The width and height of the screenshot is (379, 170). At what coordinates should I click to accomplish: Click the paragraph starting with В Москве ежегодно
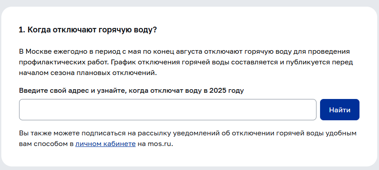click(186, 62)
